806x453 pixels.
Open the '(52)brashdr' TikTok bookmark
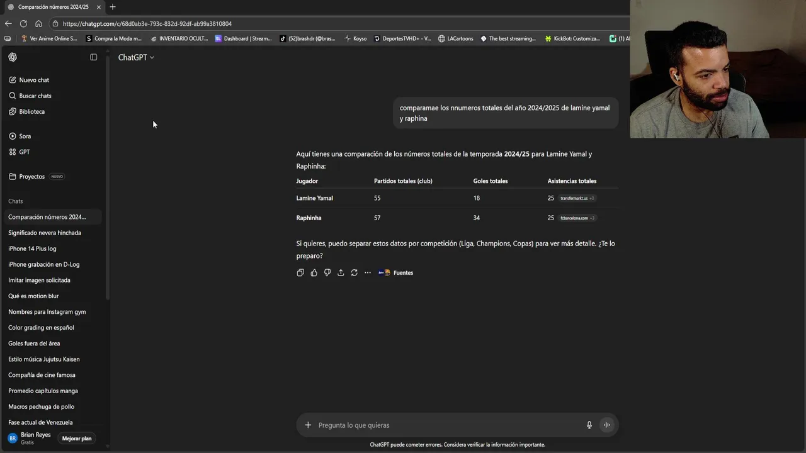[x=307, y=38]
